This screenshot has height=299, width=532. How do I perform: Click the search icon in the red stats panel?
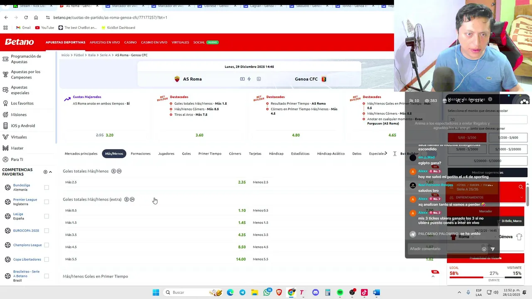point(521,187)
